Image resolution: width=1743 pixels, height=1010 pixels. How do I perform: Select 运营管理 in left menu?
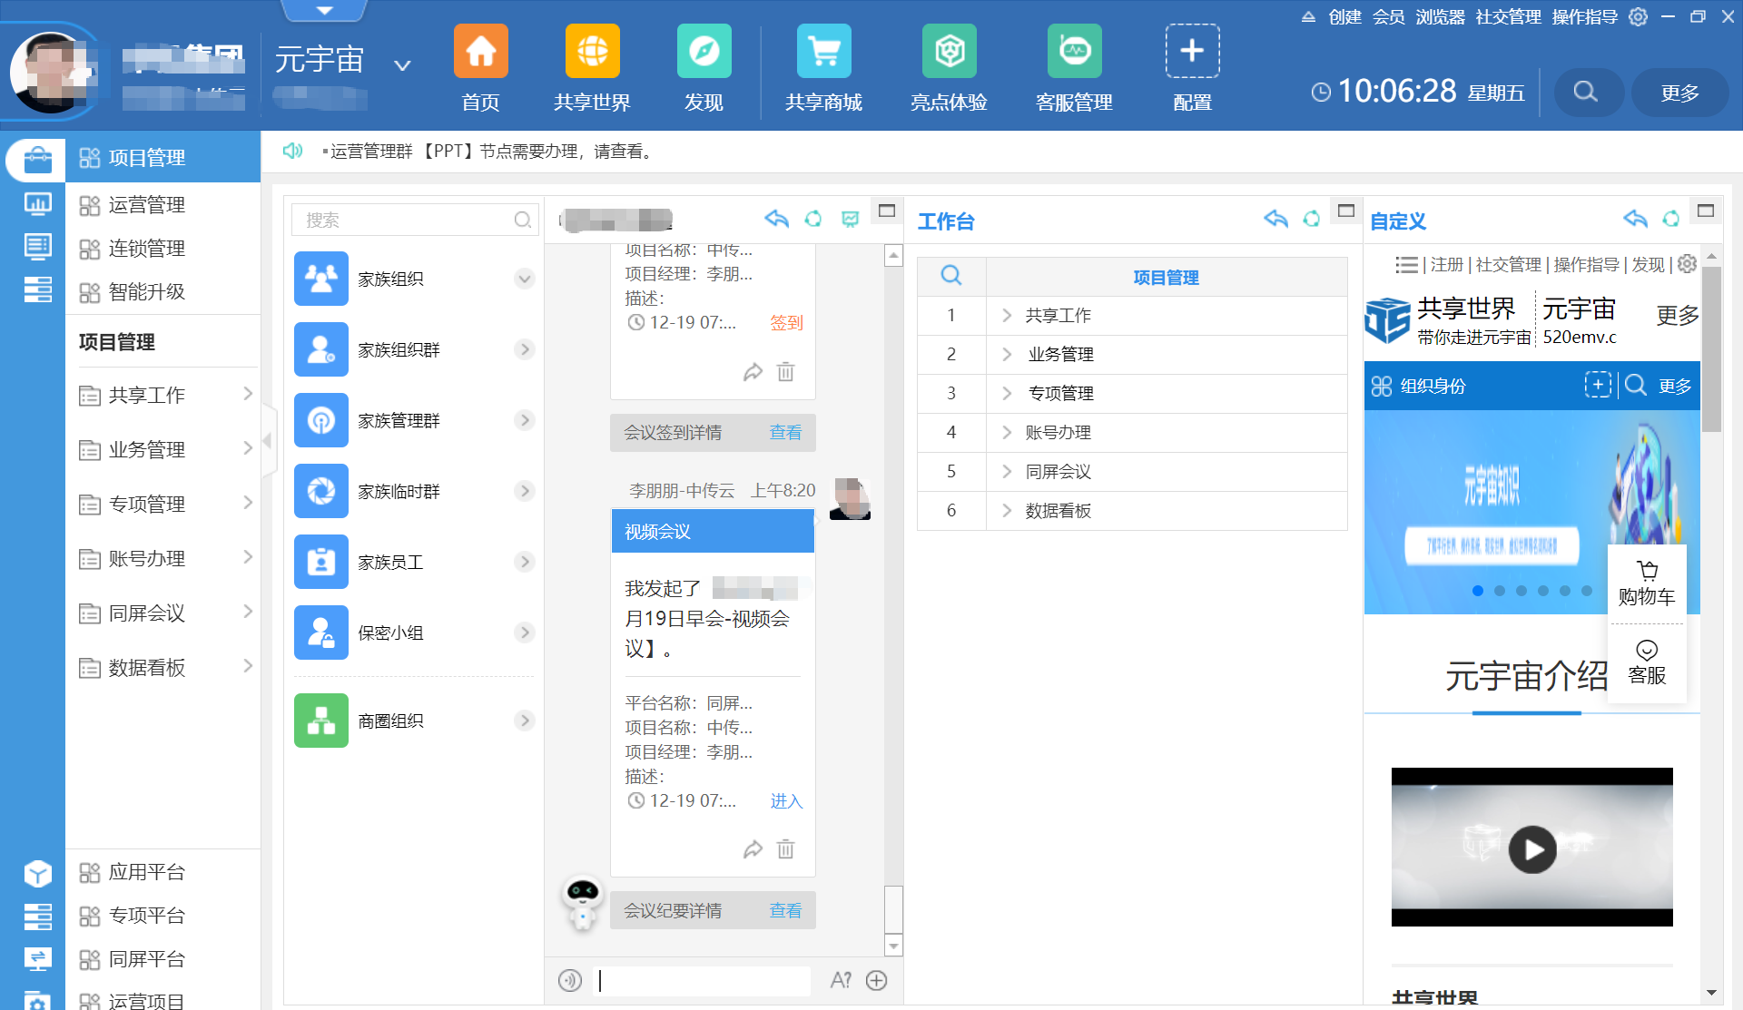146,205
